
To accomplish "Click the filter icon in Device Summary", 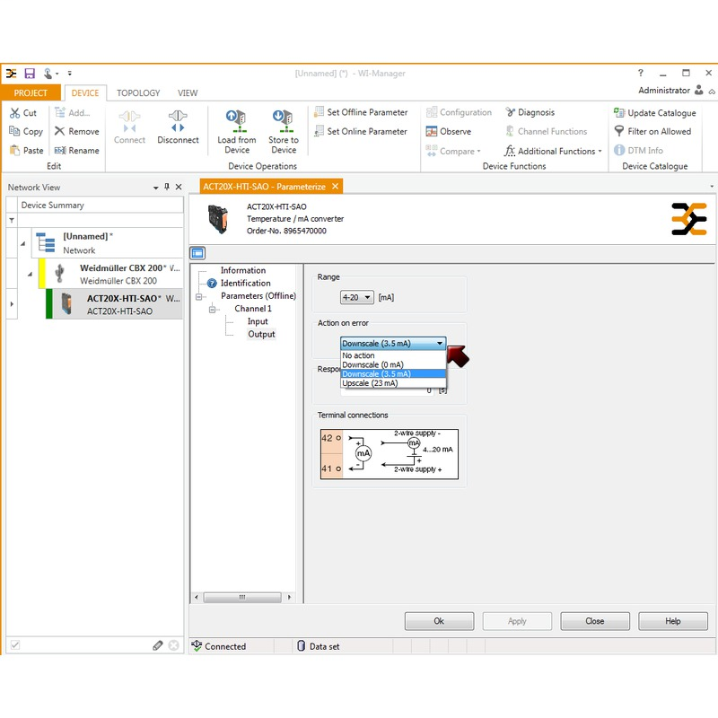I will (x=12, y=220).
